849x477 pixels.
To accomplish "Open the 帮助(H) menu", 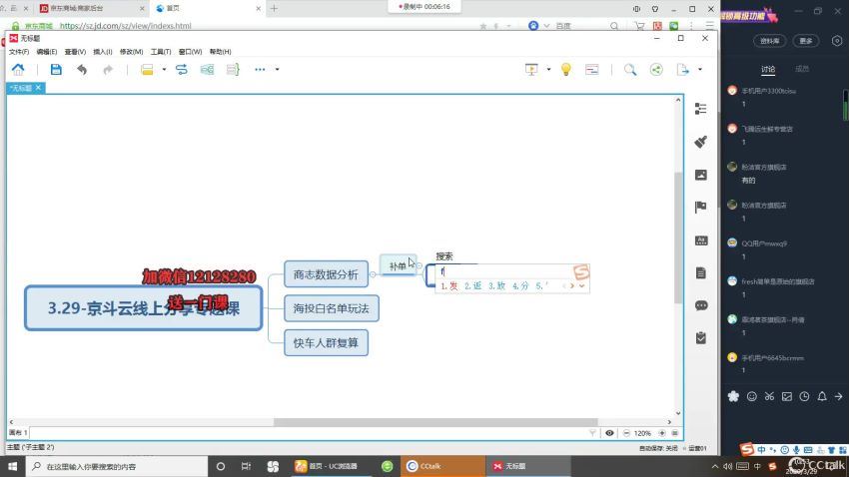I will point(220,51).
